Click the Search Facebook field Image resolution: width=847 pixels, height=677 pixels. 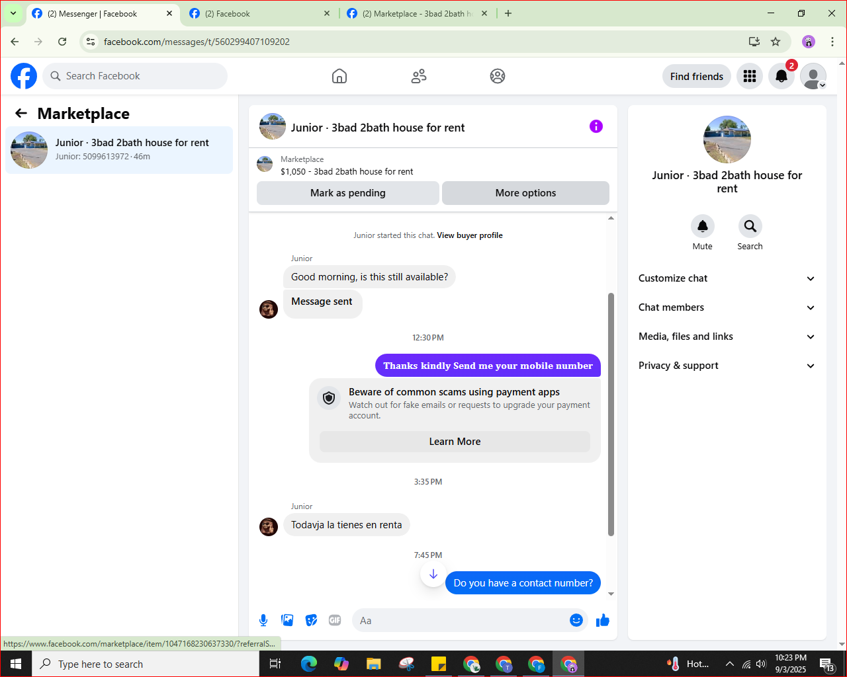(135, 76)
